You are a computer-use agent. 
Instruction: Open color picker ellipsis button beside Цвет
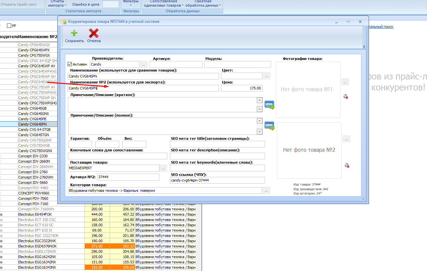click(267, 76)
